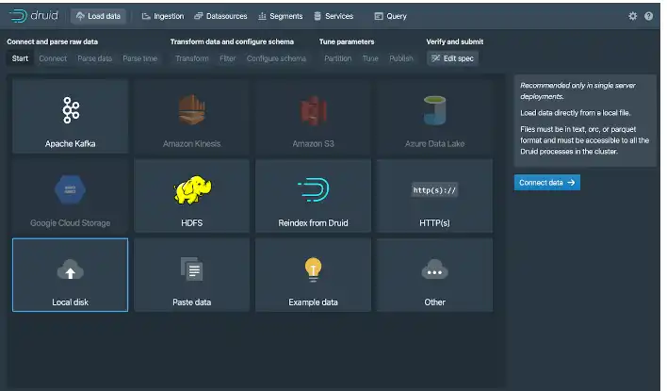
Task: Choose the Example data lightbulb tile
Action: 313,275
